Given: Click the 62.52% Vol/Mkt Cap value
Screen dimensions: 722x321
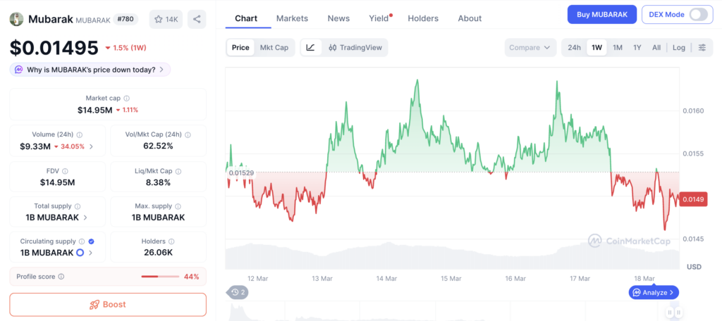Looking at the screenshot, I should (158, 146).
